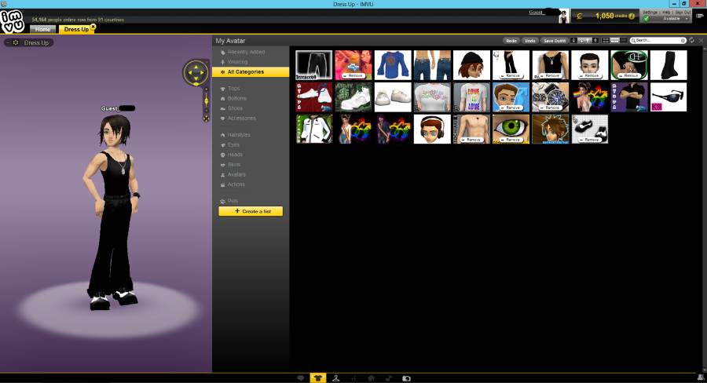Click the avatar zoom slider handle
The image size is (707, 383).
pos(206,101)
